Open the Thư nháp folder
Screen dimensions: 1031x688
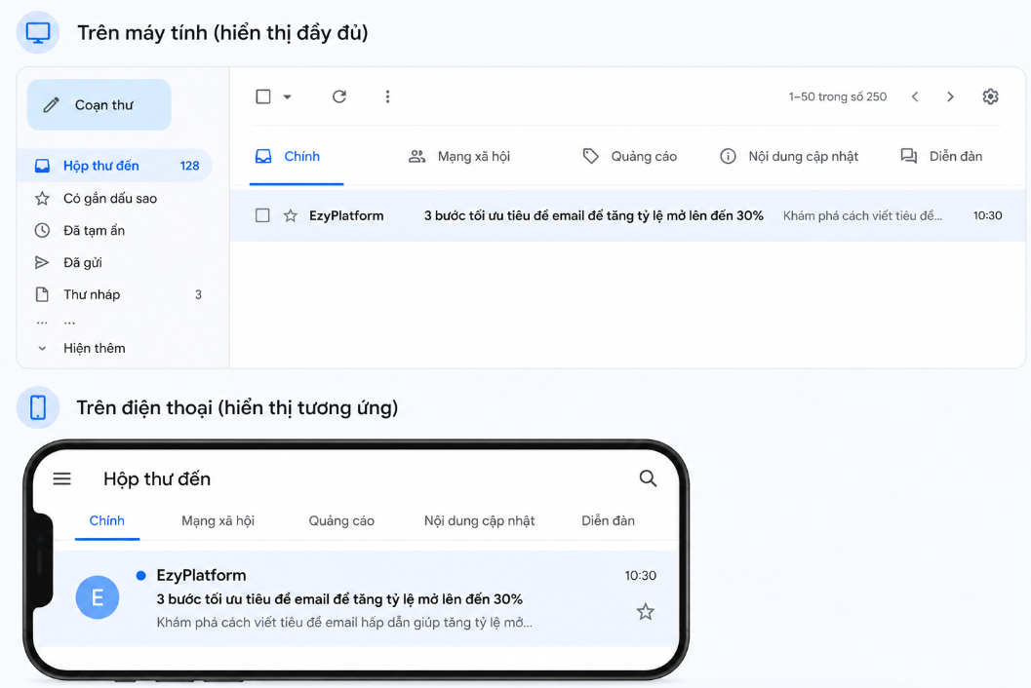pyautogui.click(x=118, y=294)
